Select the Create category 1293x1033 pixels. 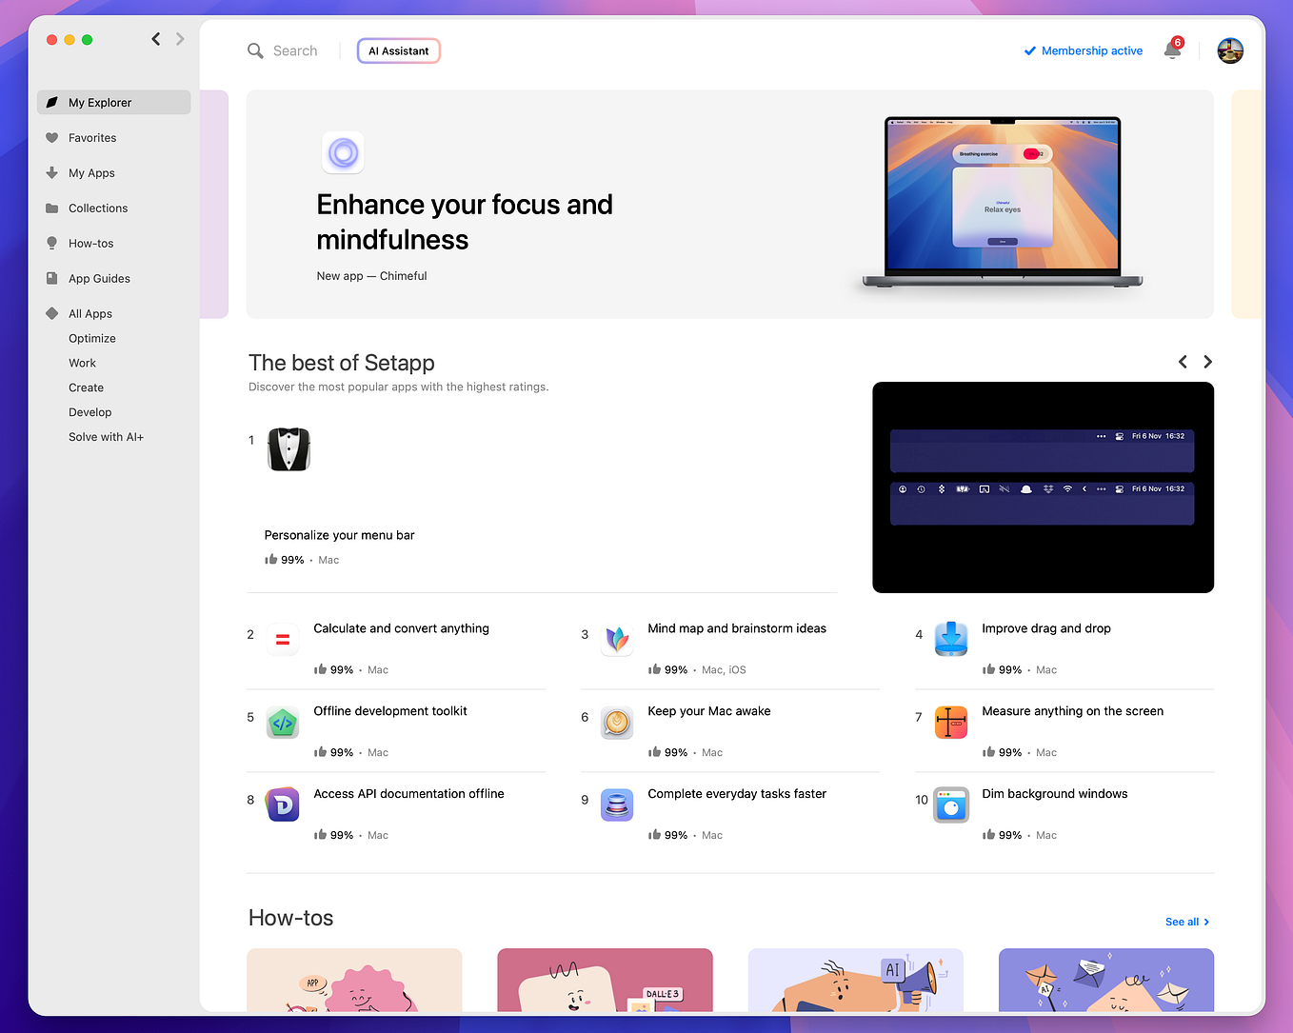point(86,388)
